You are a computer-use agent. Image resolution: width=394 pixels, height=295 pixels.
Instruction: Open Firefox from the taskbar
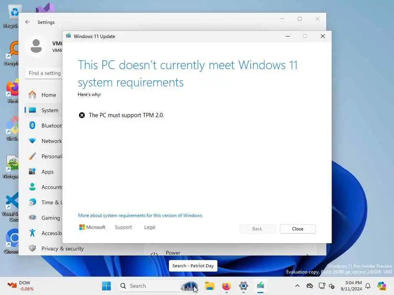point(226,286)
